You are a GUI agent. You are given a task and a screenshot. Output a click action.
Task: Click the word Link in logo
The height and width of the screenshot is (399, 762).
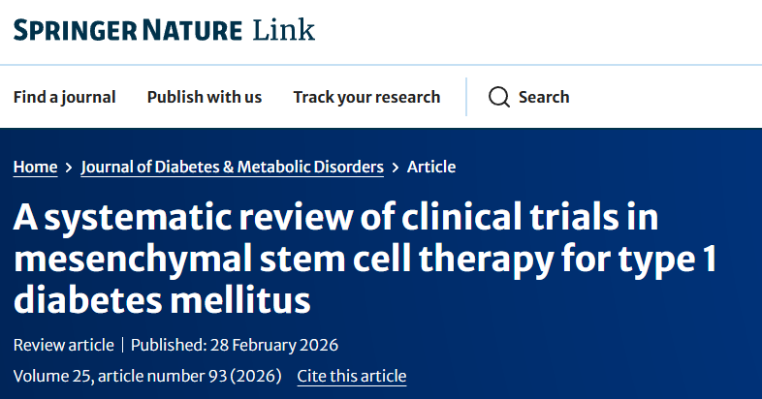[x=284, y=30]
